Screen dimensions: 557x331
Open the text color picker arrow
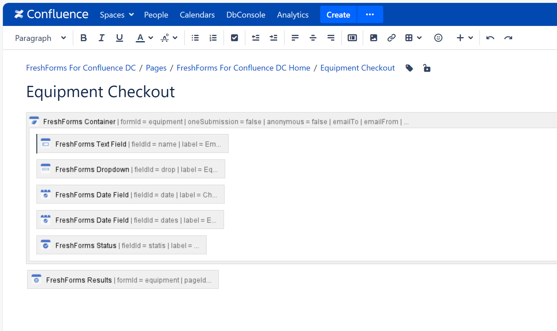point(151,38)
